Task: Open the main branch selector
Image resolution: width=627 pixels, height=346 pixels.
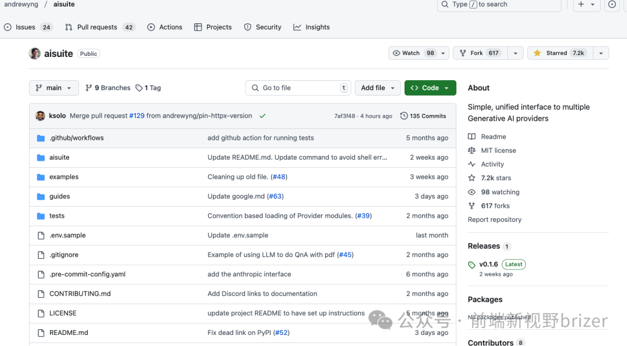Action: [x=53, y=88]
